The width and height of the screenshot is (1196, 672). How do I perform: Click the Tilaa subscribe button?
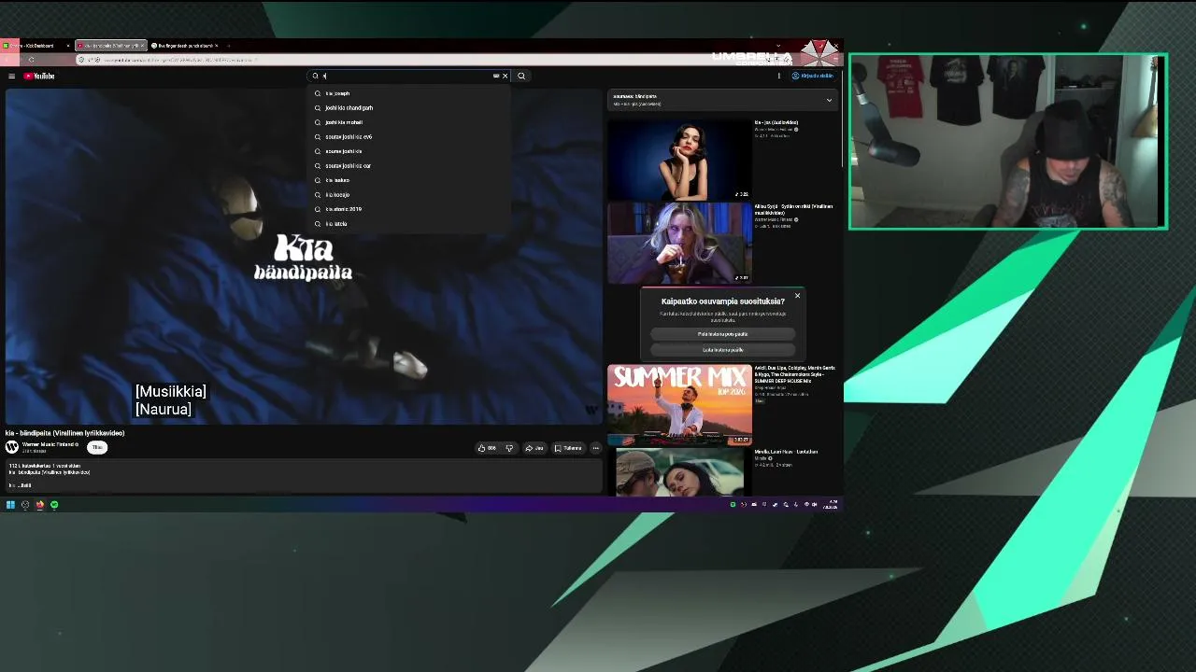click(96, 447)
